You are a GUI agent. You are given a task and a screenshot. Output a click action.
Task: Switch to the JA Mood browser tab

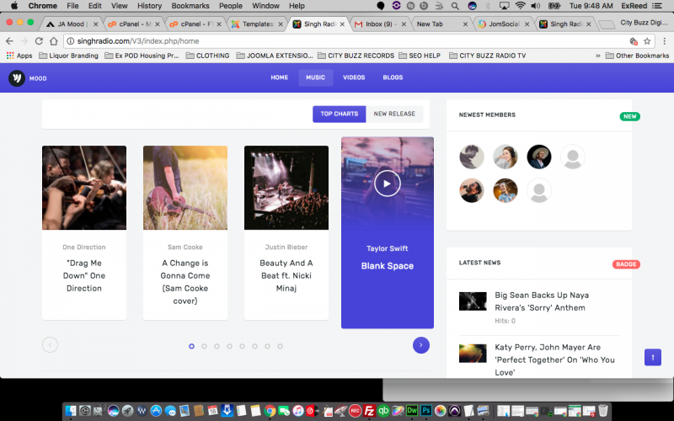click(x=72, y=24)
